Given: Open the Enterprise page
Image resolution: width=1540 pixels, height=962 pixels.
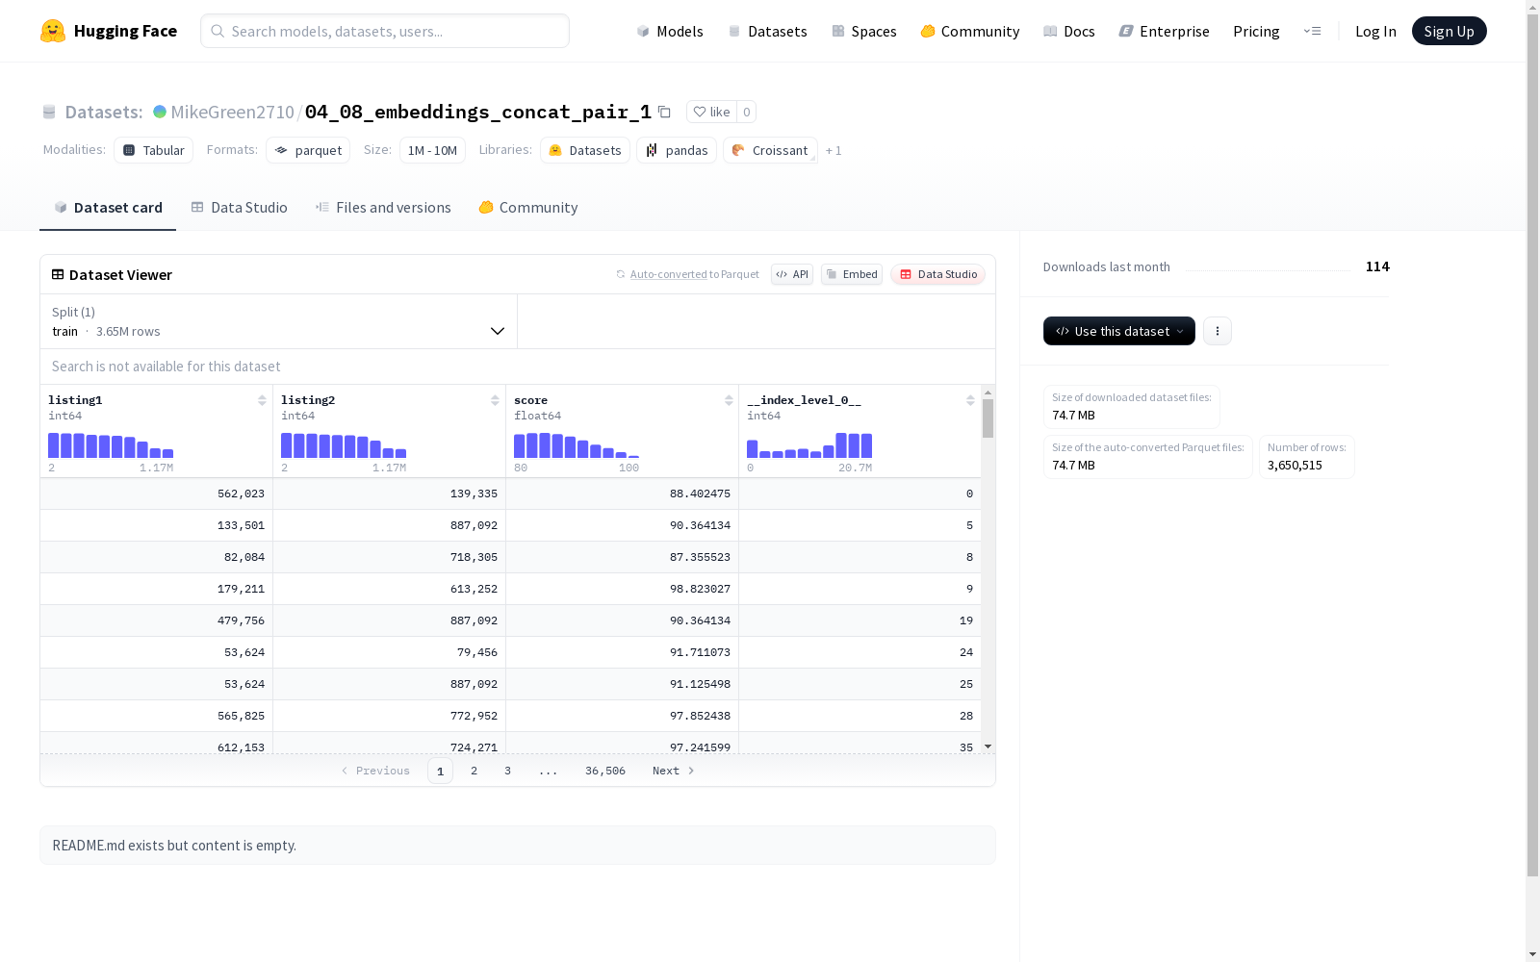Looking at the screenshot, I should pos(1165,31).
